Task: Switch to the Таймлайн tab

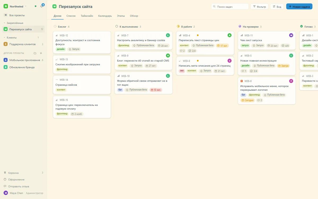Action: click(x=87, y=16)
